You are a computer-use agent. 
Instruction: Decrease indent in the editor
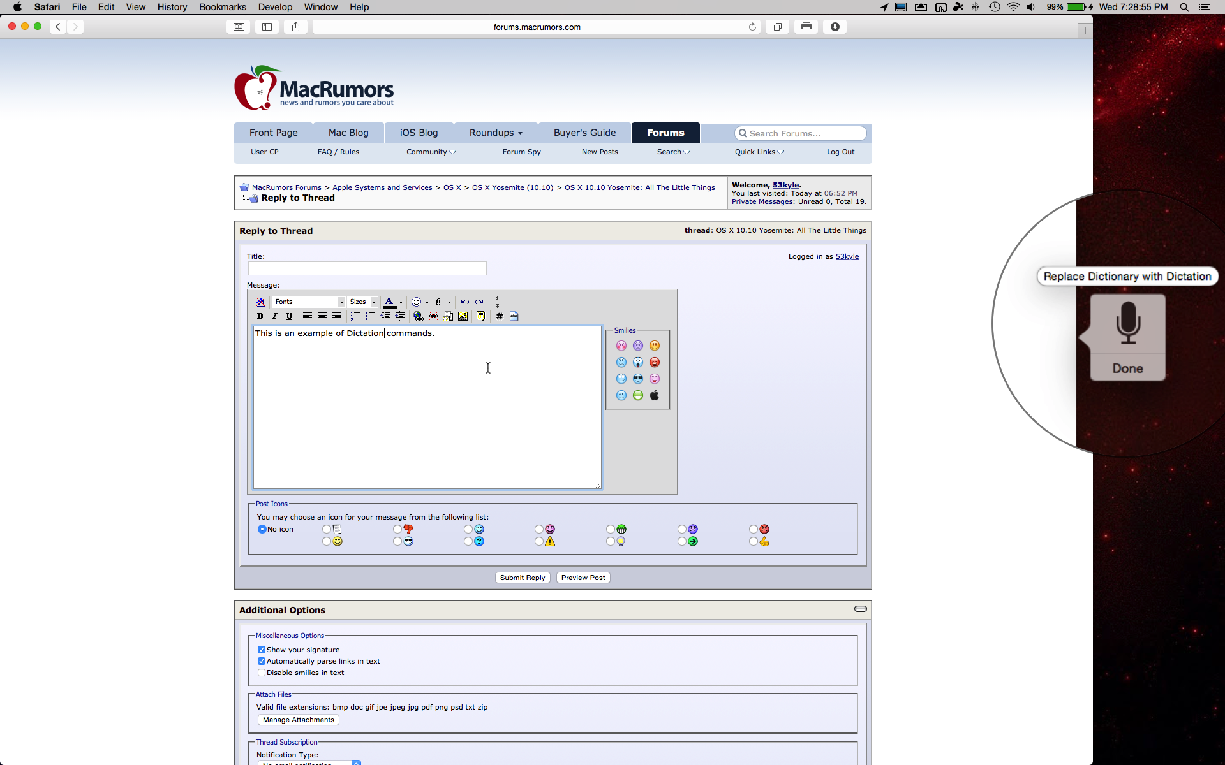[385, 316]
